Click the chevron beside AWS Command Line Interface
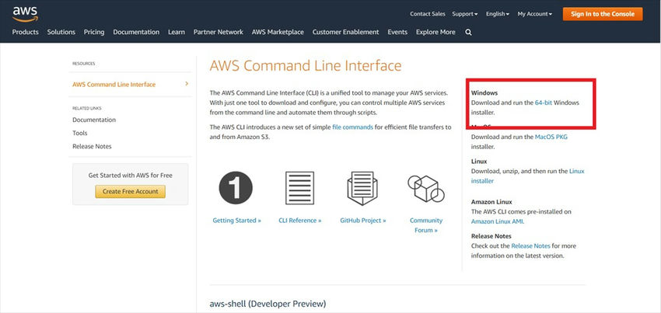The height and width of the screenshot is (313, 661). tap(187, 84)
